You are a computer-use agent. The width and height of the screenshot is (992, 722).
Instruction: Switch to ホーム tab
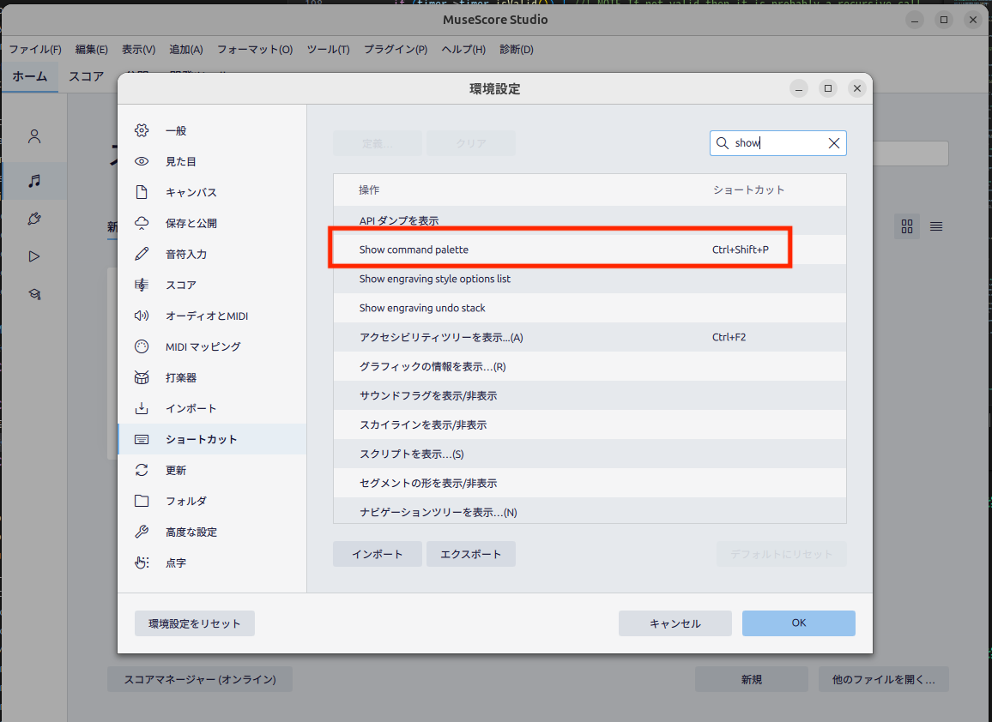pyautogui.click(x=30, y=76)
